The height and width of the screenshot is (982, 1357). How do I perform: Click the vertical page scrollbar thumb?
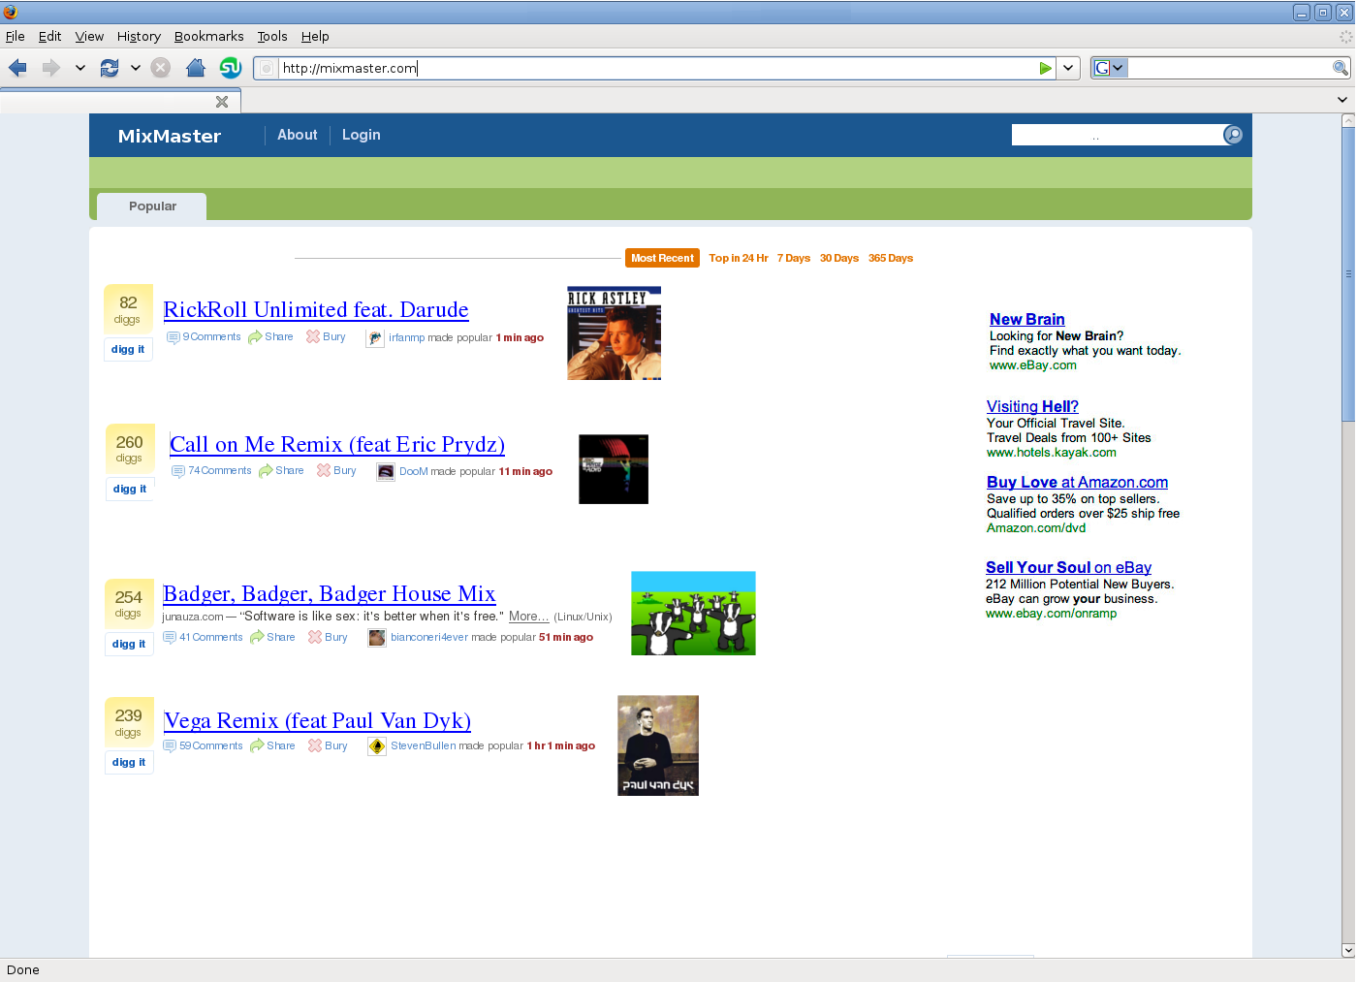[1347, 273]
